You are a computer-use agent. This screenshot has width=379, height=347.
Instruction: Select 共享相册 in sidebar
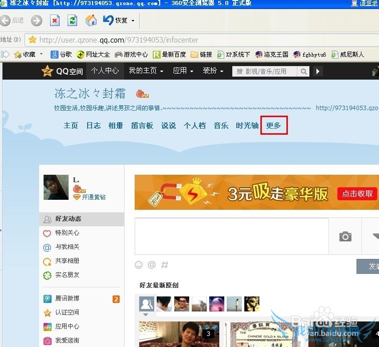coord(82,261)
